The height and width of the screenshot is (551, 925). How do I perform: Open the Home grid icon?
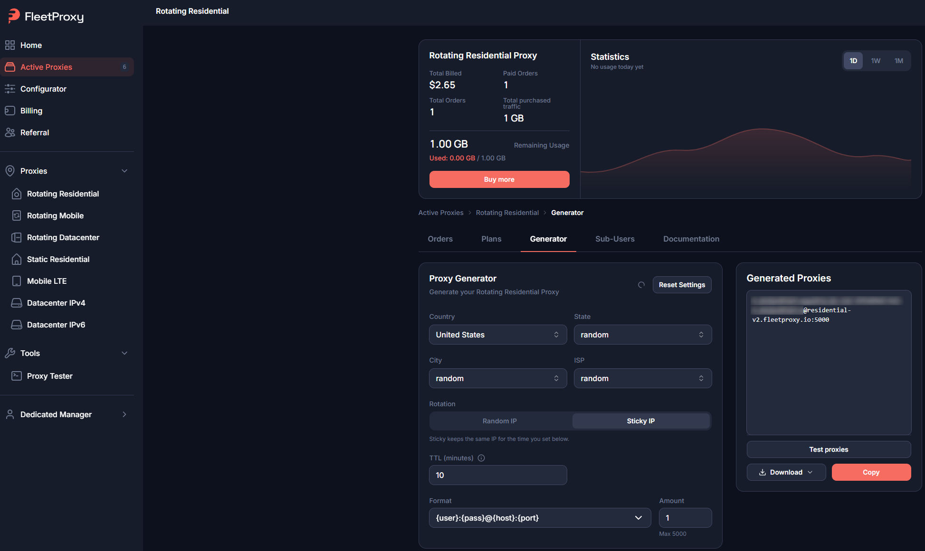(x=10, y=45)
